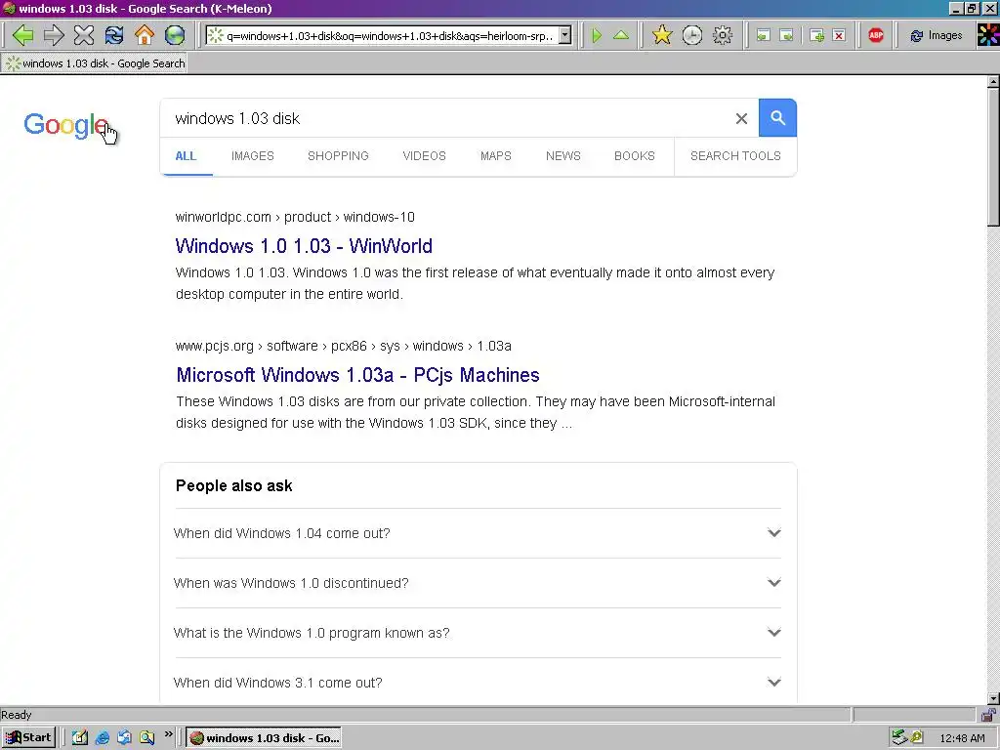Open the URL bar dropdown arrow

[564, 36]
